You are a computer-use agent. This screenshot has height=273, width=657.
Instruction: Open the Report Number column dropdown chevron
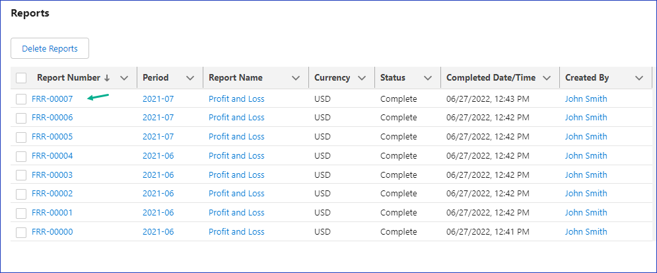[124, 78]
